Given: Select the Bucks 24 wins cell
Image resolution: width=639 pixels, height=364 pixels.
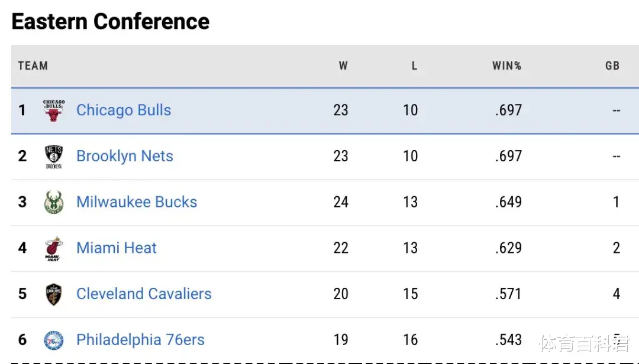Looking at the screenshot, I should [x=341, y=202].
